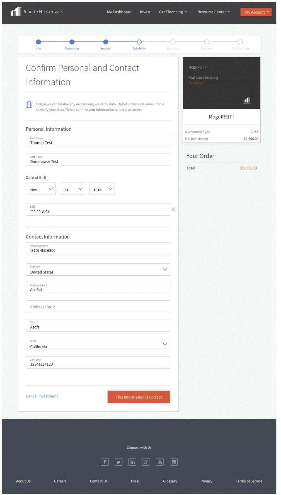Expand the birth year dropdown
This screenshot has width=281, height=495.
pos(102,189)
